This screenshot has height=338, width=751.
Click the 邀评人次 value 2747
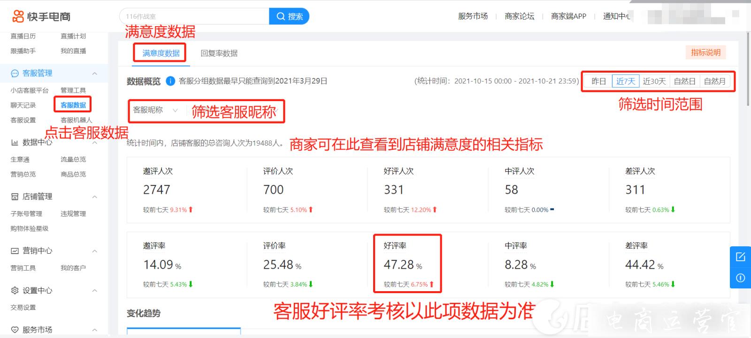click(x=157, y=190)
